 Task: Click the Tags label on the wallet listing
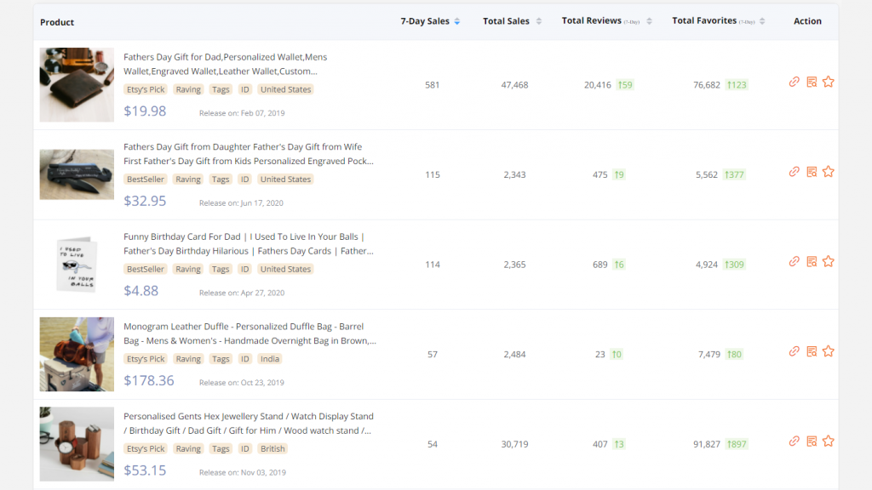click(x=221, y=89)
